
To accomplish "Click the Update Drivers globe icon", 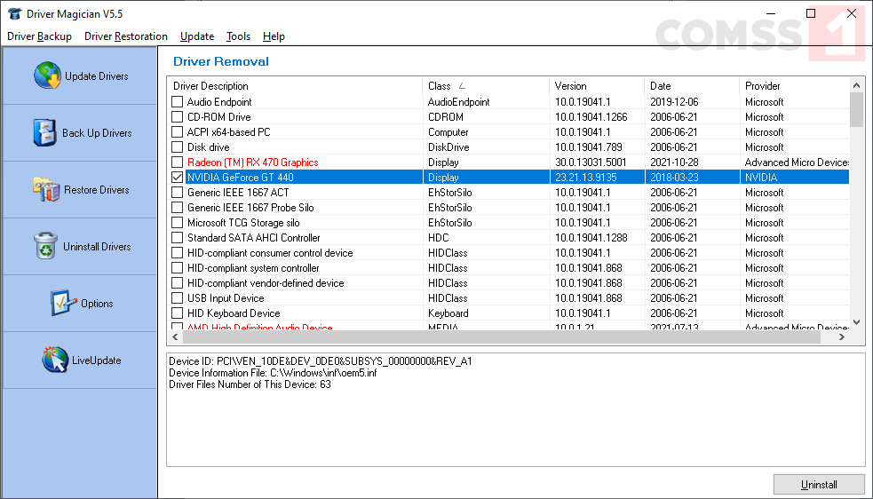I will tap(47, 75).
